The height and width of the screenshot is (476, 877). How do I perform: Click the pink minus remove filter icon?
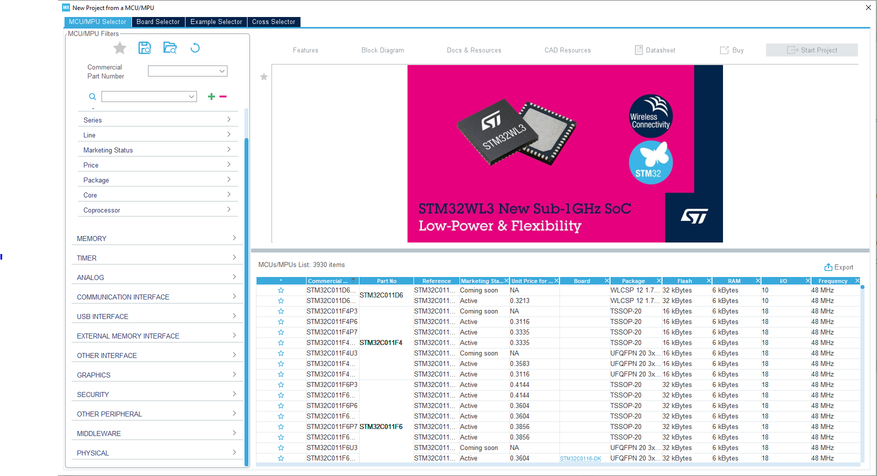[223, 96]
